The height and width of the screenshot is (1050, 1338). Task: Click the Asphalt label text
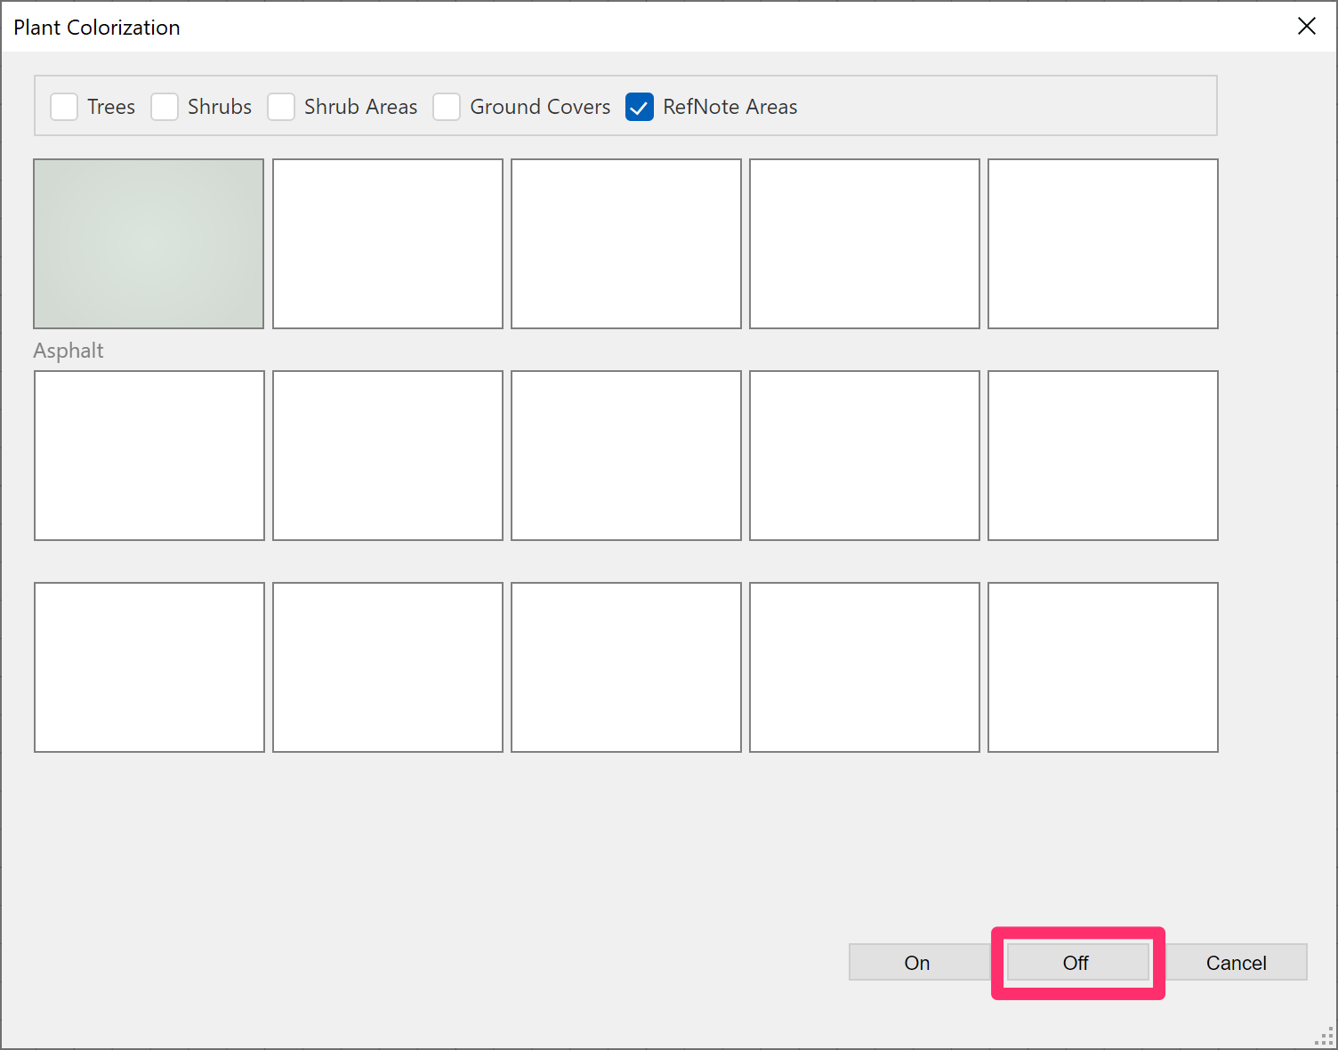(69, 351)
